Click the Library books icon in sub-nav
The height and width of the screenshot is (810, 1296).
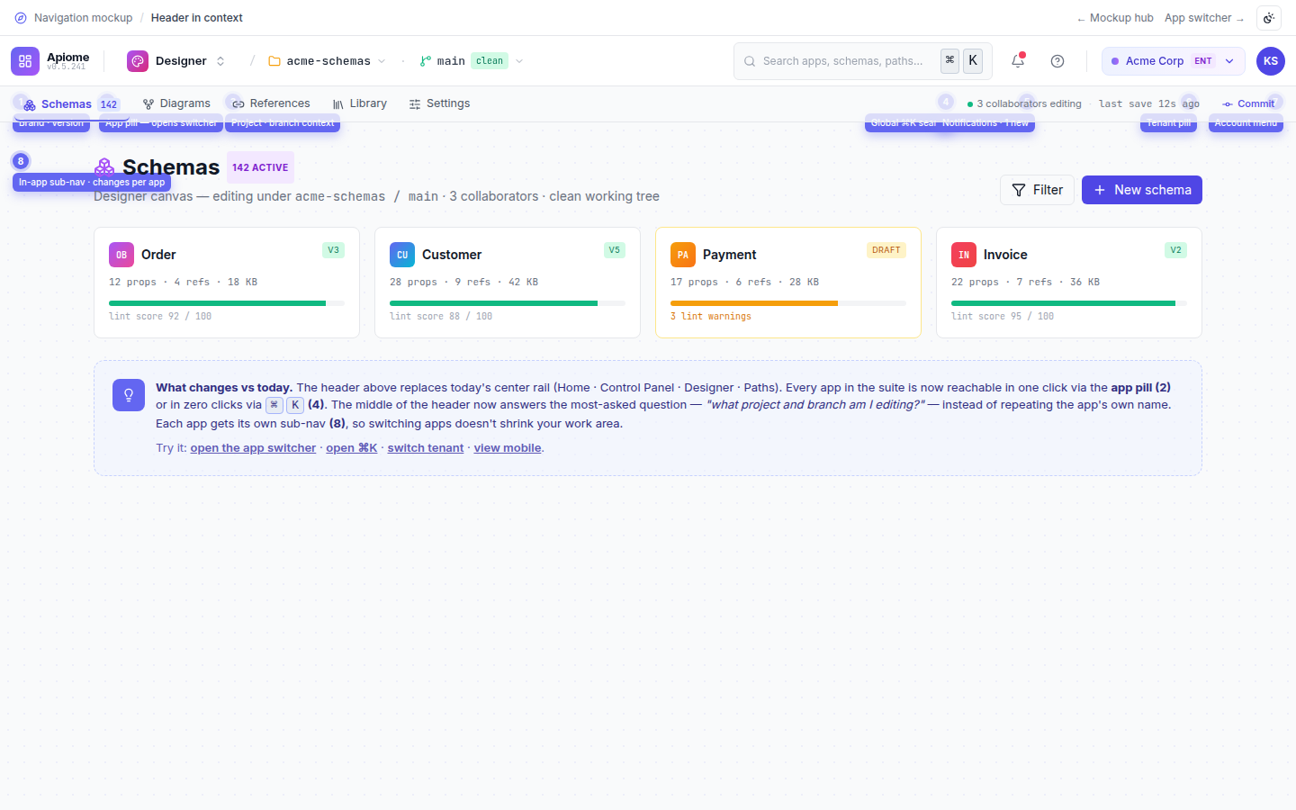(338, 104)
